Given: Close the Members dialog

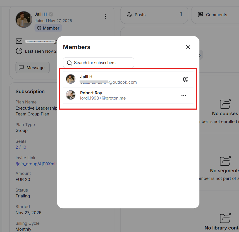Looking at the screenshot, I should coord(188,47).
